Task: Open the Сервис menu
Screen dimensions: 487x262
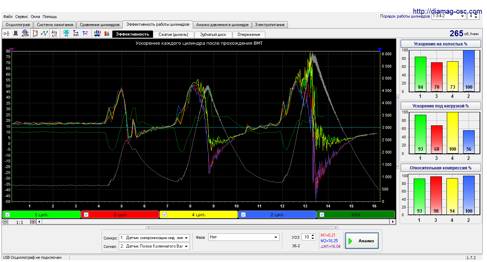Action: 22,17
